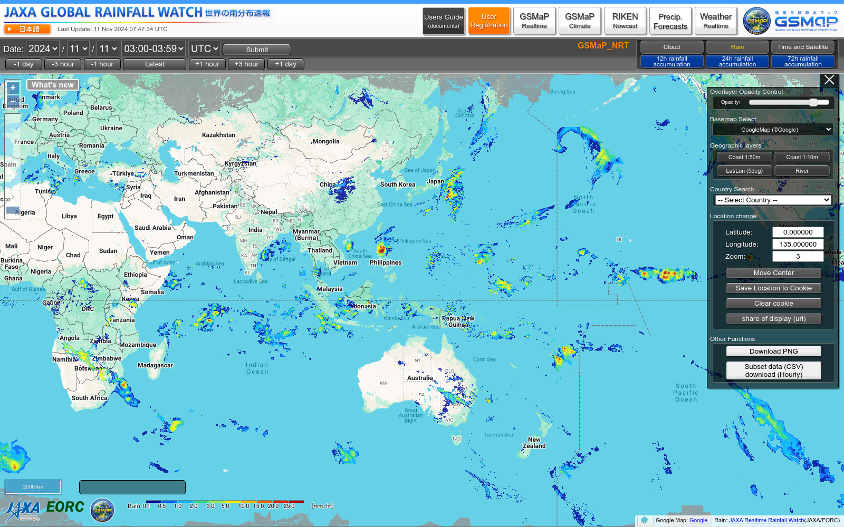This screenshot has height=527, width=844.
Task: Open Subset data CSV download
Action: pyautogui.click(x=773, y=370)
